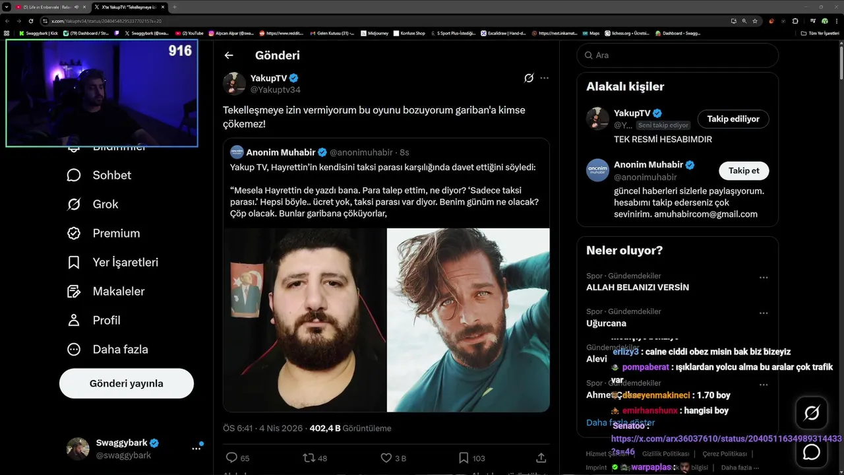Open @Yakuptv34 handle link
This screenshot has height=475, width=844.
[x=276, y=90]
